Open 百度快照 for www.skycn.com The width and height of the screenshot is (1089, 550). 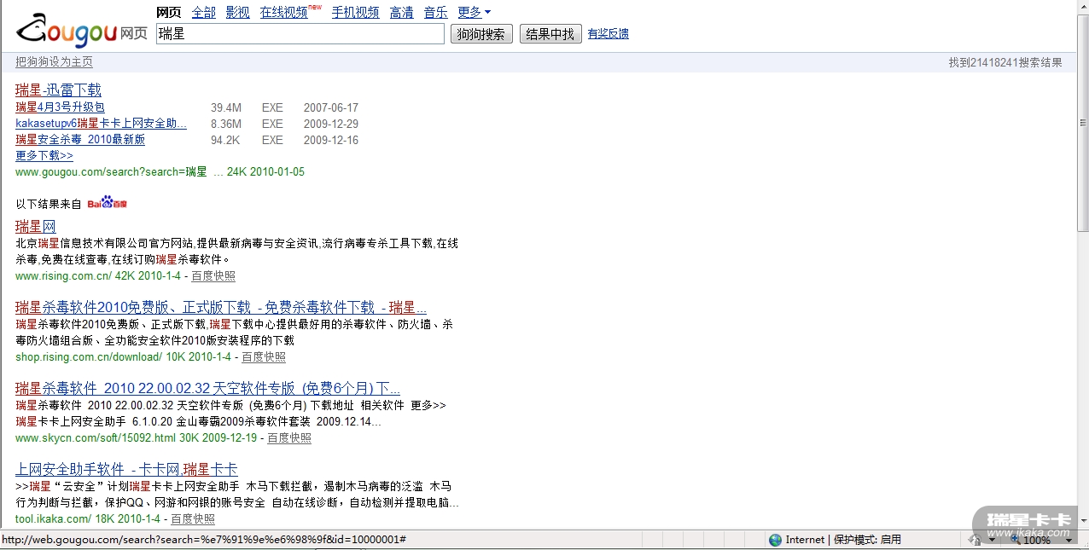[x=289, y=438]
